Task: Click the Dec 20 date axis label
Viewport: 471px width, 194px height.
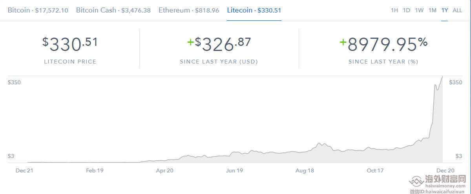Action: [x=445, y=170]
